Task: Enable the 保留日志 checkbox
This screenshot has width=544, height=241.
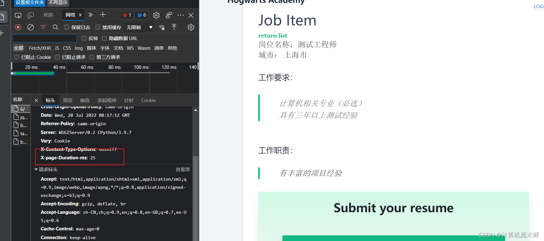Action: click(x=67, y=27)
